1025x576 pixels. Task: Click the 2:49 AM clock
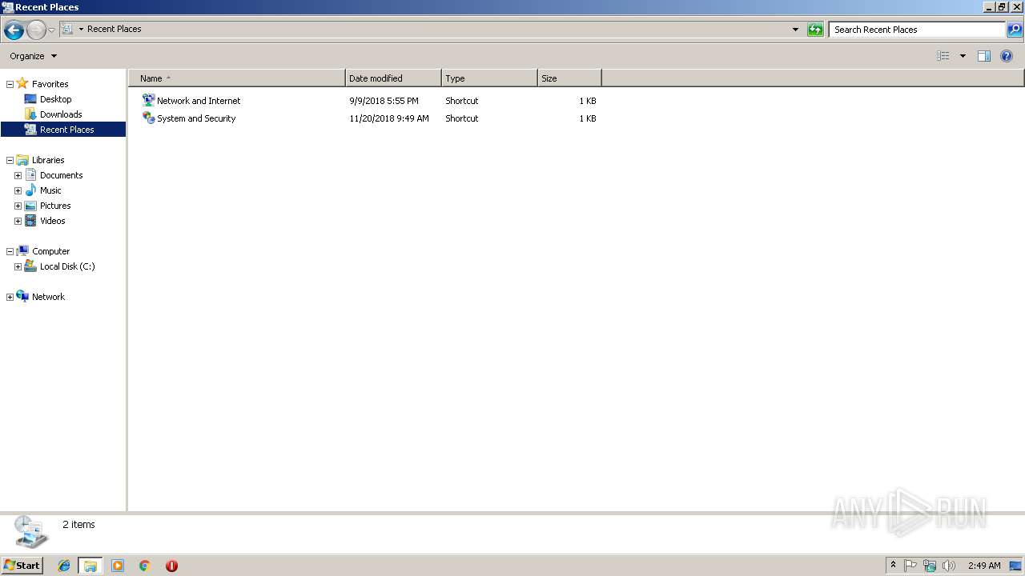[x=984, y=566]
